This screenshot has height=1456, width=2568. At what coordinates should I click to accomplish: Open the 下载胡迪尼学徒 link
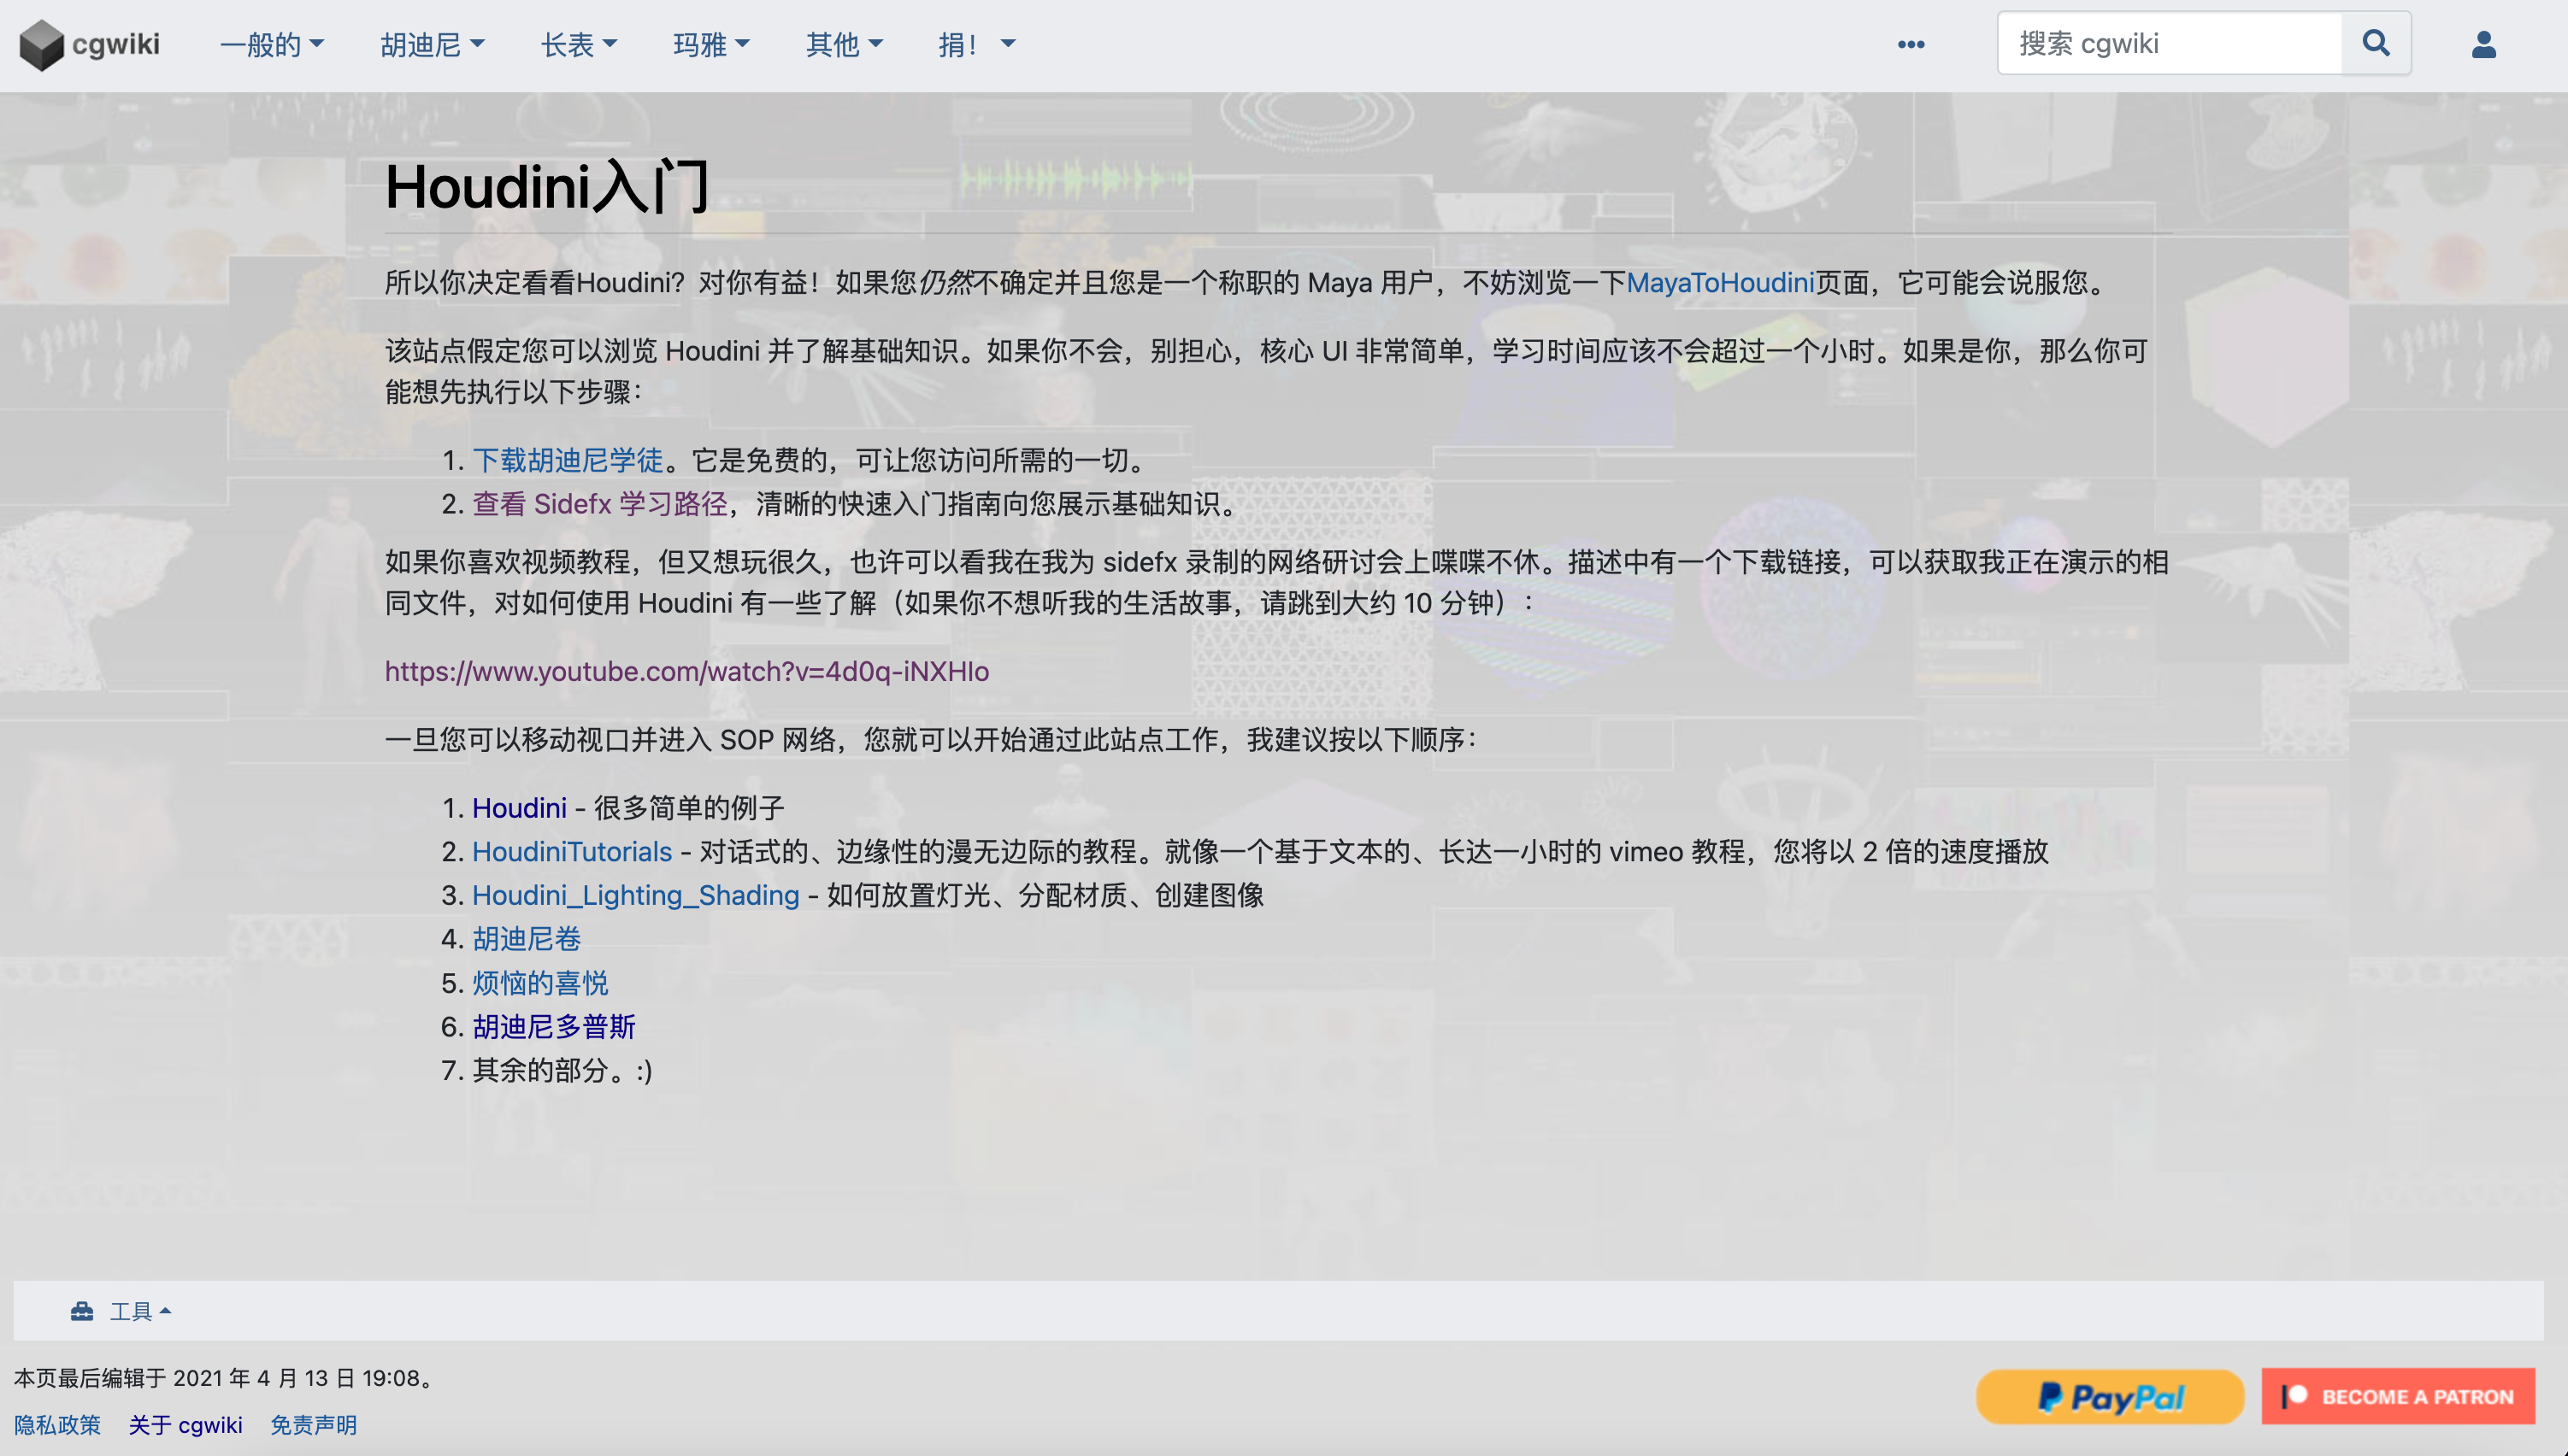point(568,460)
